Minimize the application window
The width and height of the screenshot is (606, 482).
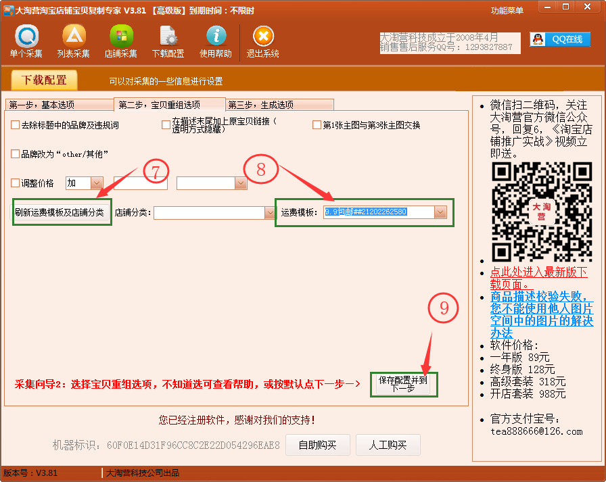click(548, 7)
